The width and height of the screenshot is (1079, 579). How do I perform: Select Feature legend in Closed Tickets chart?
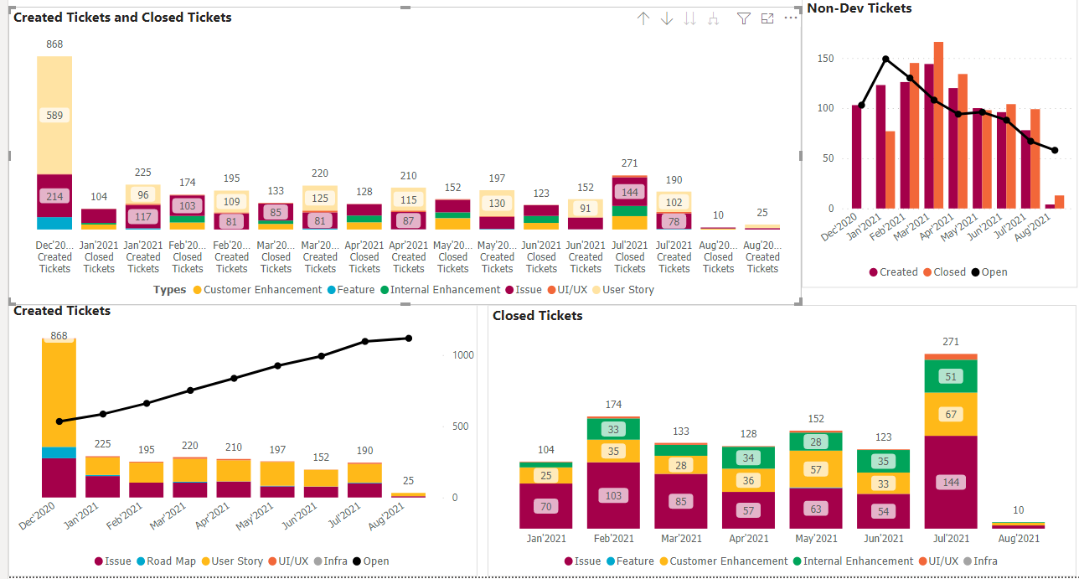[628, 561]
